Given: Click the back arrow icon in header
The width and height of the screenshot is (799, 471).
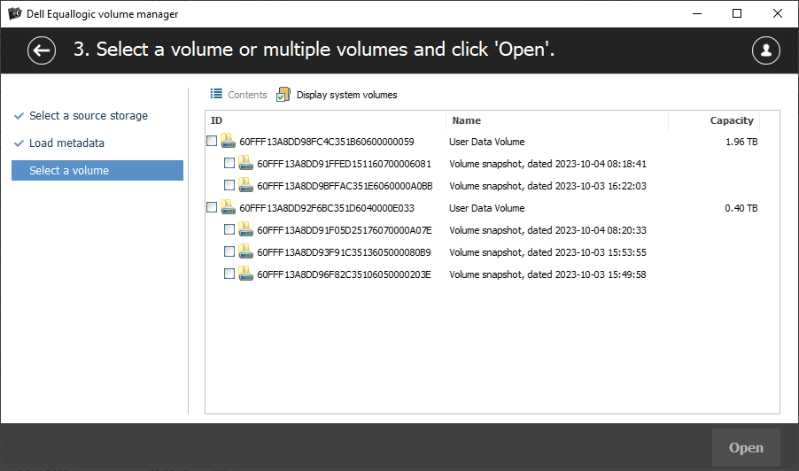Looking at the screenshot, I should pyautogui.click(x=42, y=50).
